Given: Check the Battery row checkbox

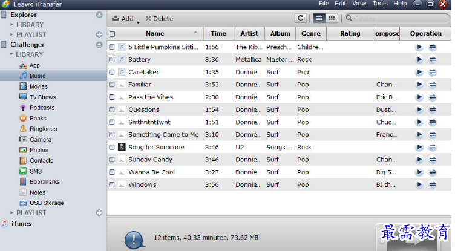Looking at the screenshot, I should (112, 59).
